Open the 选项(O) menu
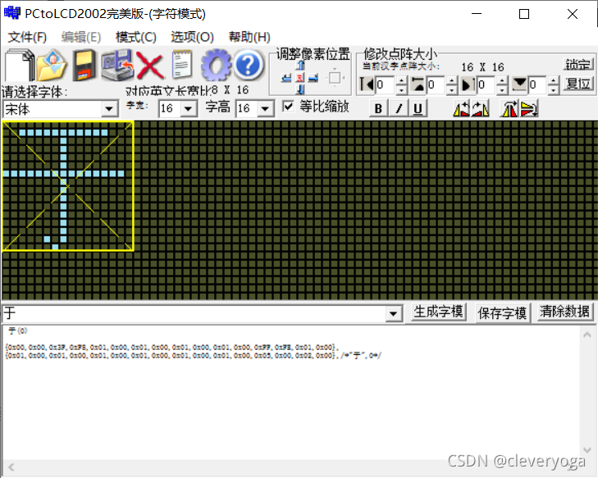Image resolution: width=598 pixels, height=478 pixels. tap(192, 37)
